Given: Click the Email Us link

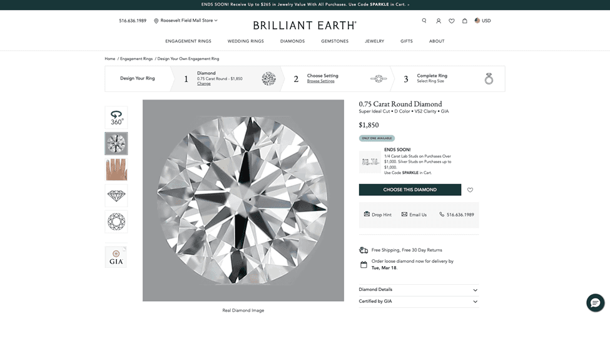Looking at the screenshot, I should (x=414, y=215).
